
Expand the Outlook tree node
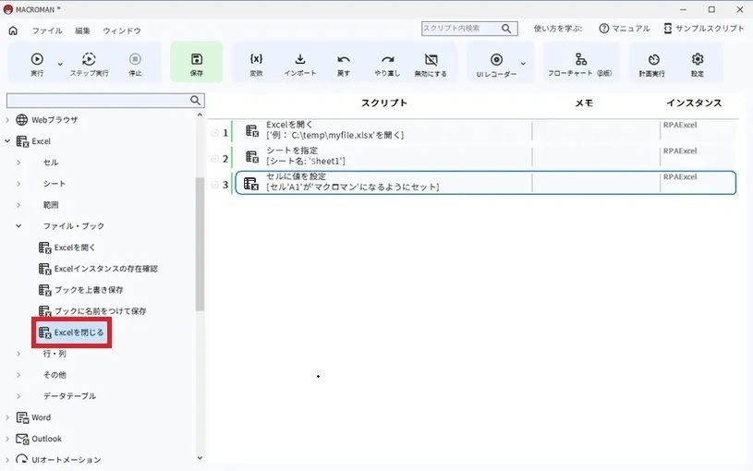click(x=7, y=439)
